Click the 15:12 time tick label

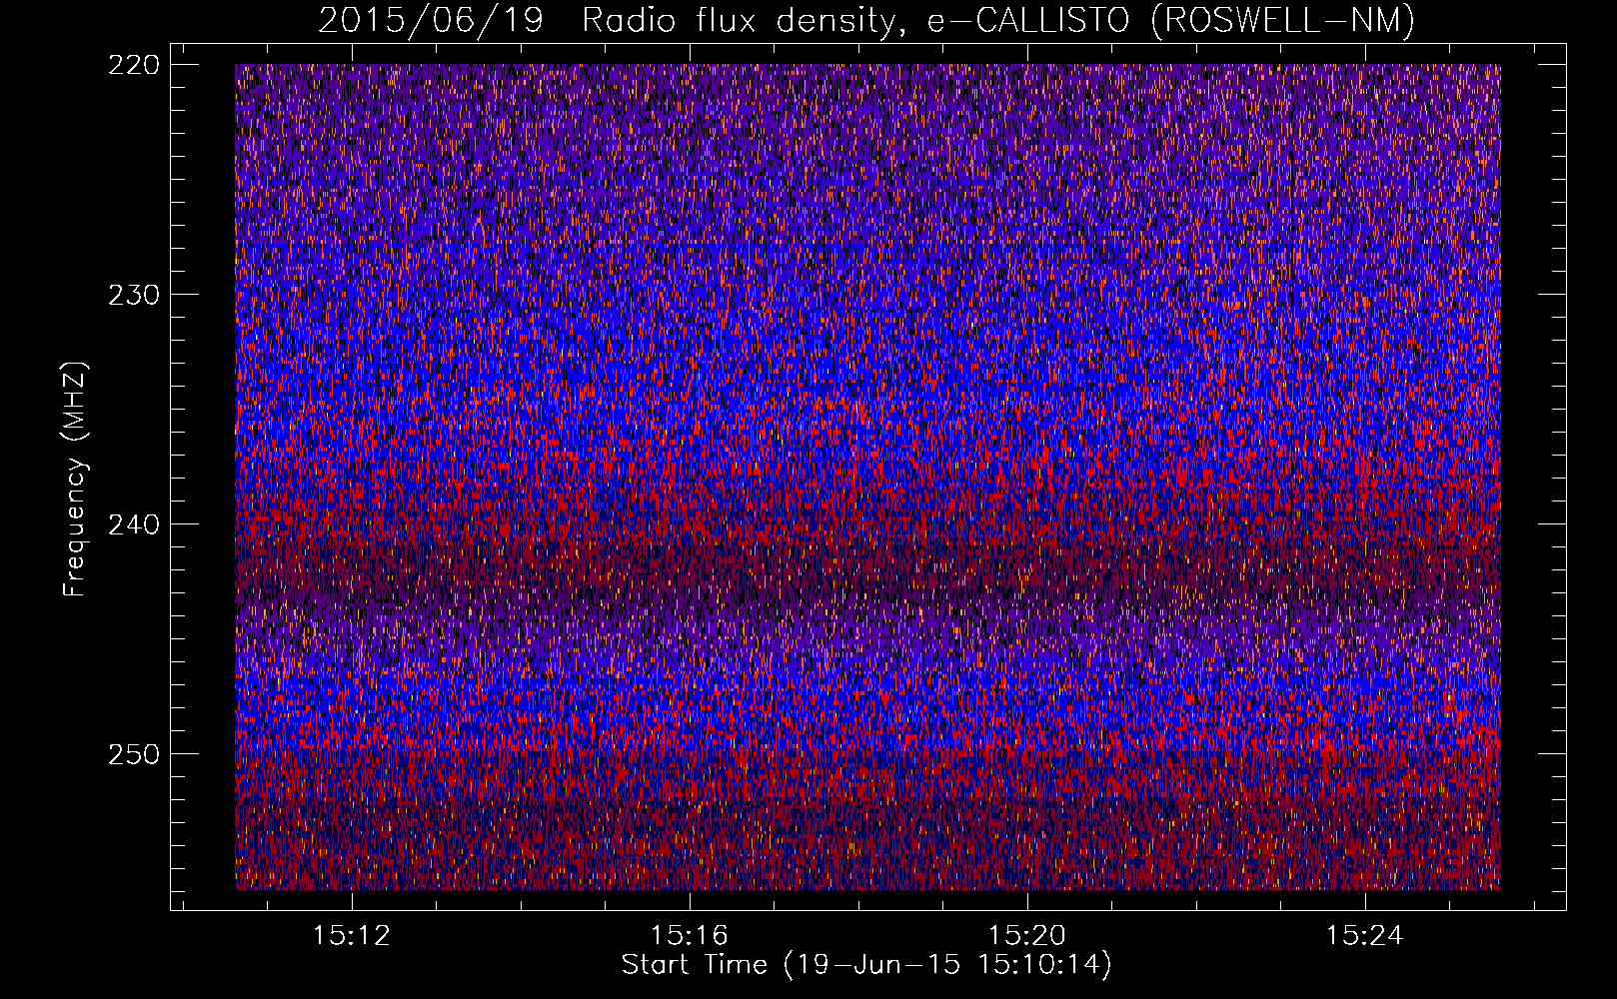click(351, 936)
